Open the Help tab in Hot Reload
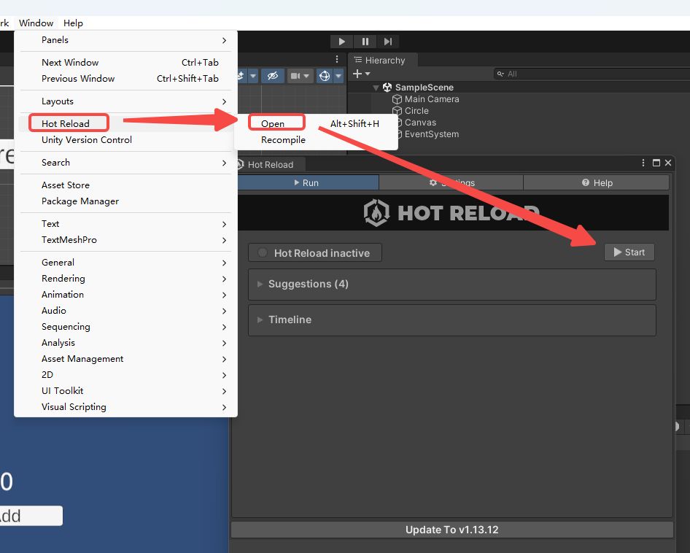The width and height of the screenshot is (690, 553). coord(597,182)
